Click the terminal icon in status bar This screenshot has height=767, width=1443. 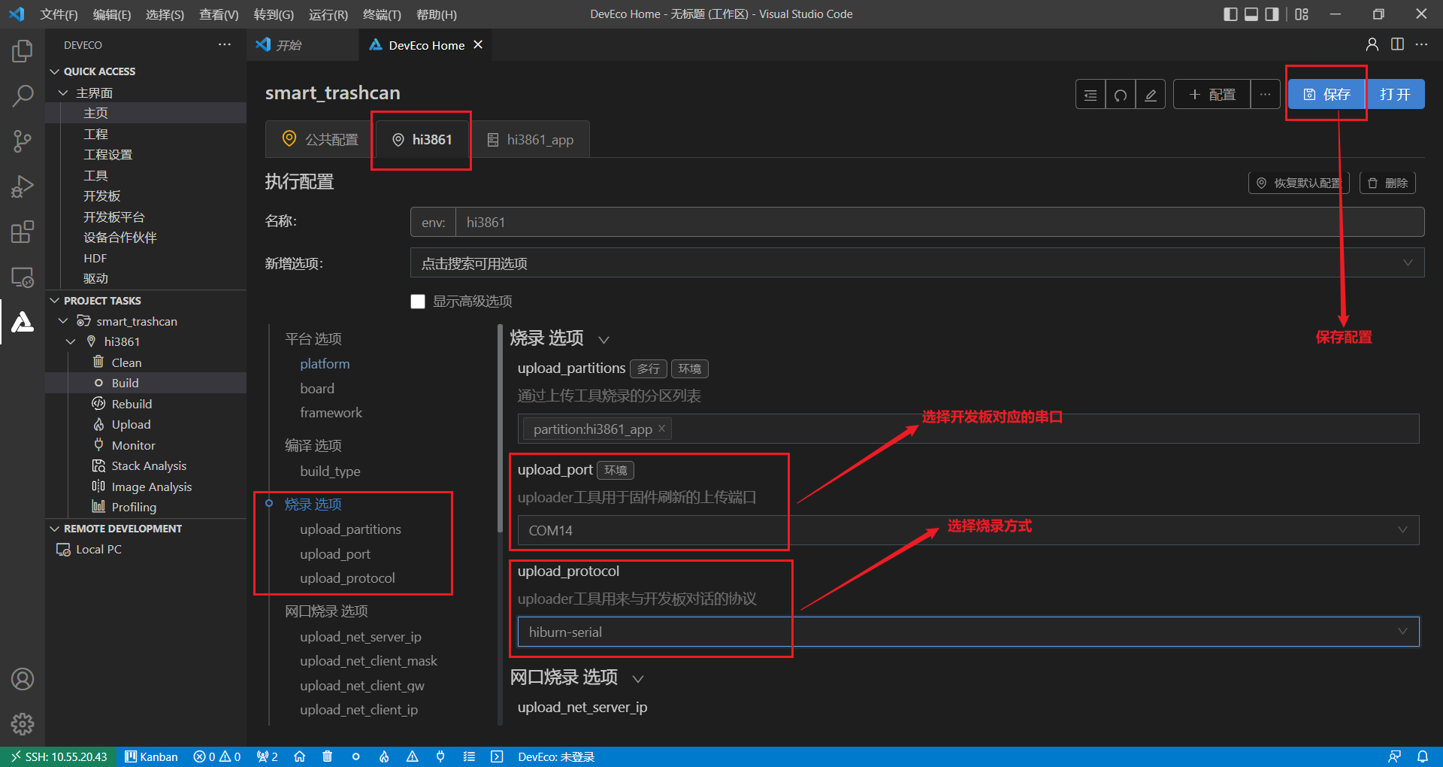pos(497,756)
